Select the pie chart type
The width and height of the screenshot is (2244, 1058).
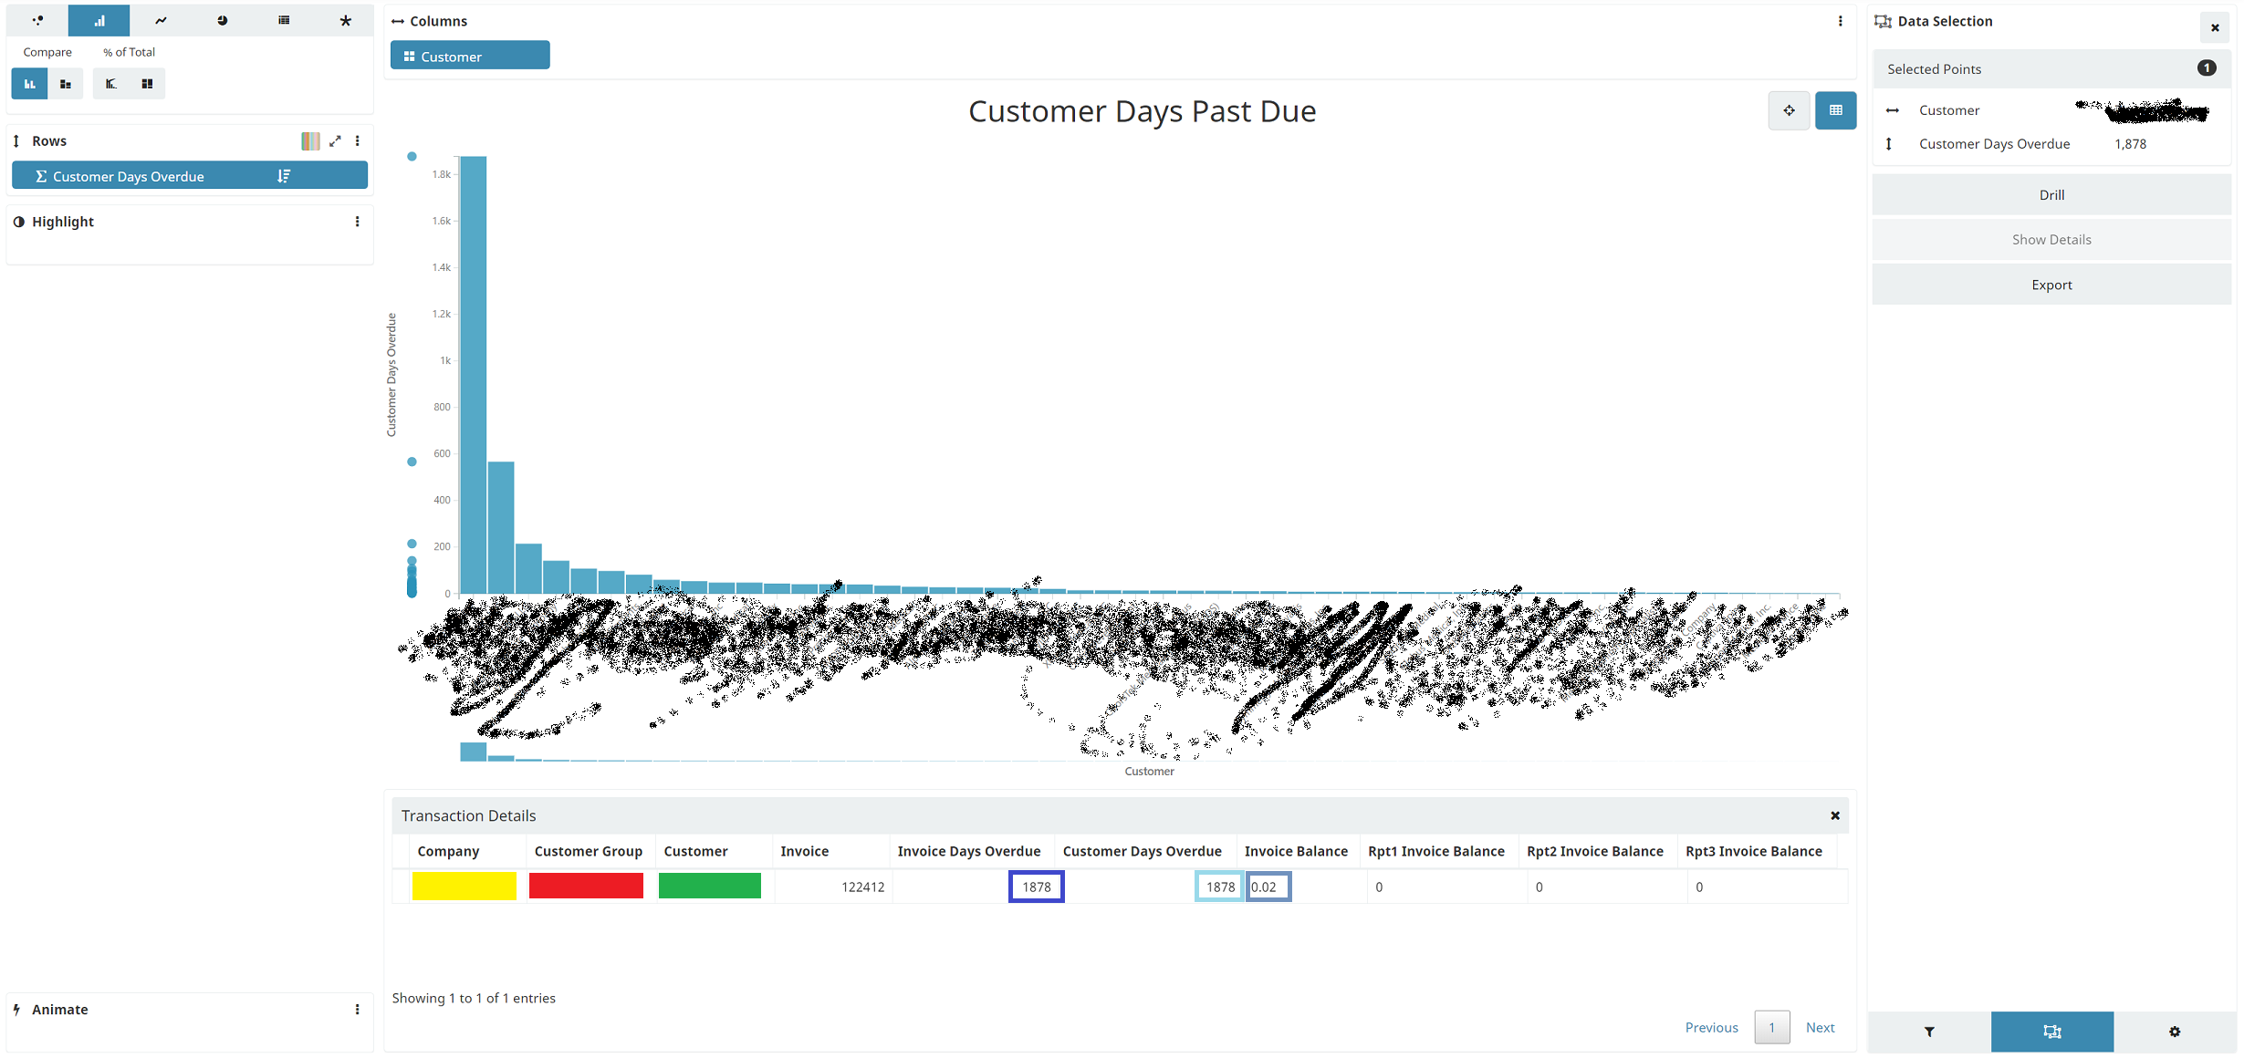coord(223,20)
